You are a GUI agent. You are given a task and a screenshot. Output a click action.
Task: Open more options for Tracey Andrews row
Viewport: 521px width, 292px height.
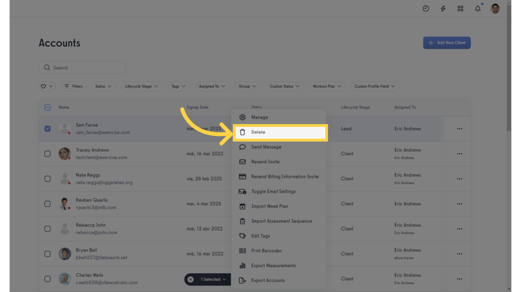click(459, 154)
